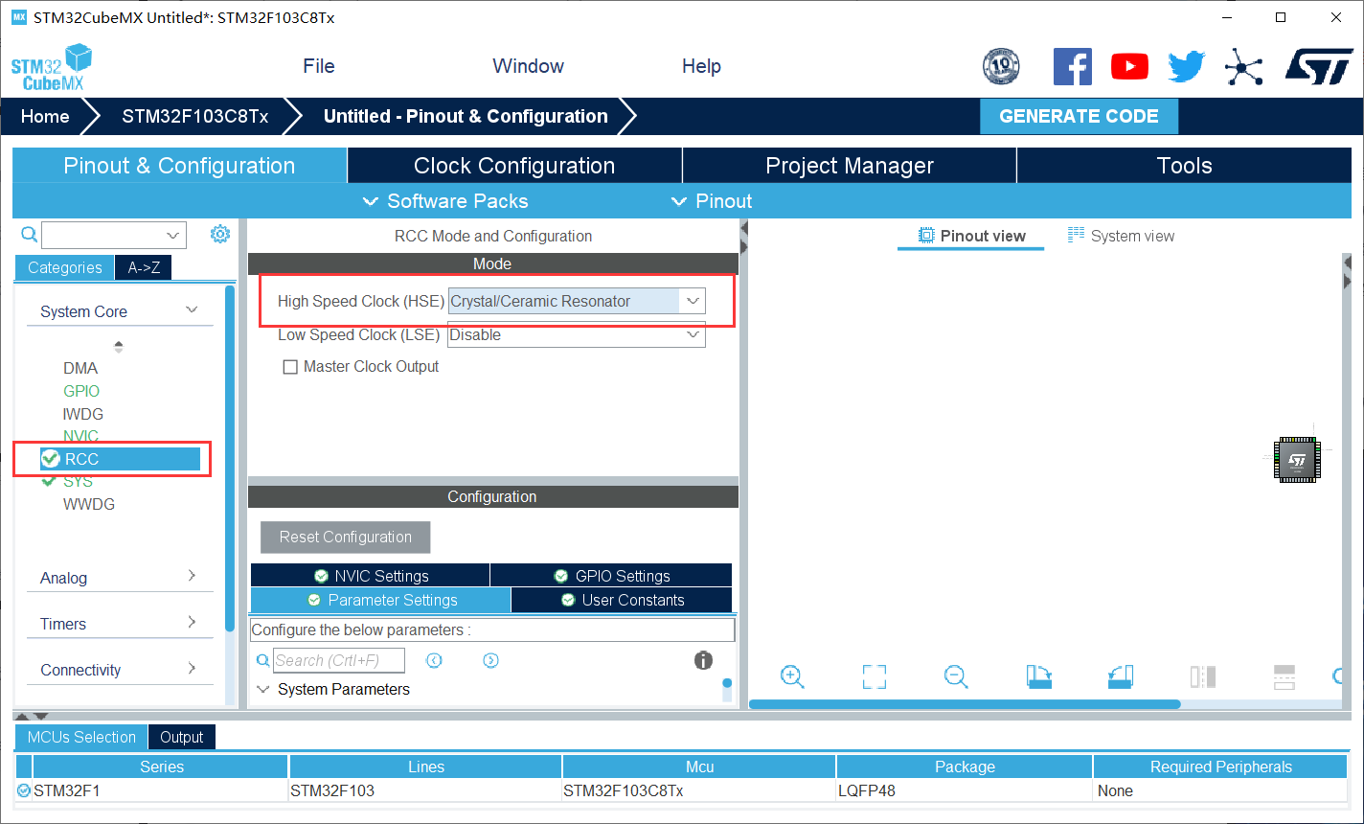Click the STM32F103C8Tx breadcrumb
The image size is (1364, 824).
195,116
